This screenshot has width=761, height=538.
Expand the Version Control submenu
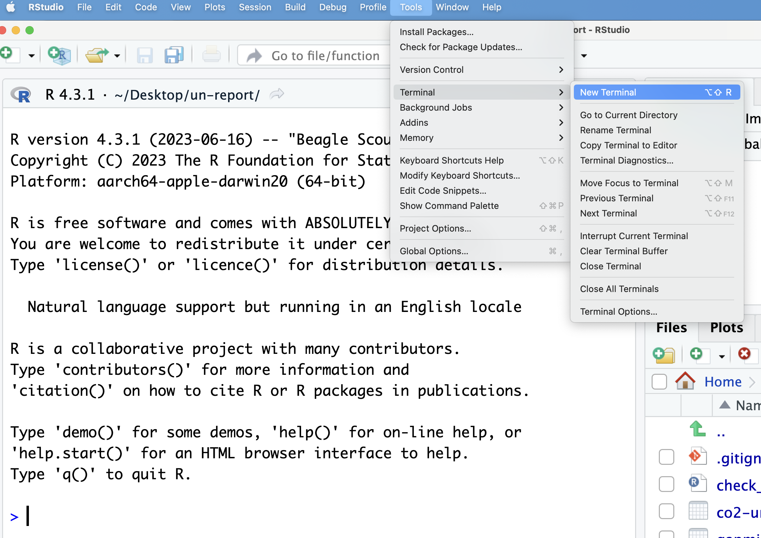point(482,70)
